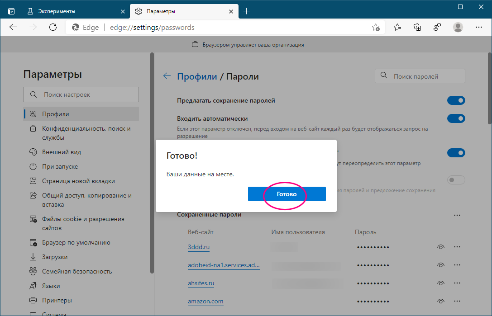Screen dimensions: 492x316
Task: Open Файлы cookie и разрешения сайтов
Action: (81, 223)
